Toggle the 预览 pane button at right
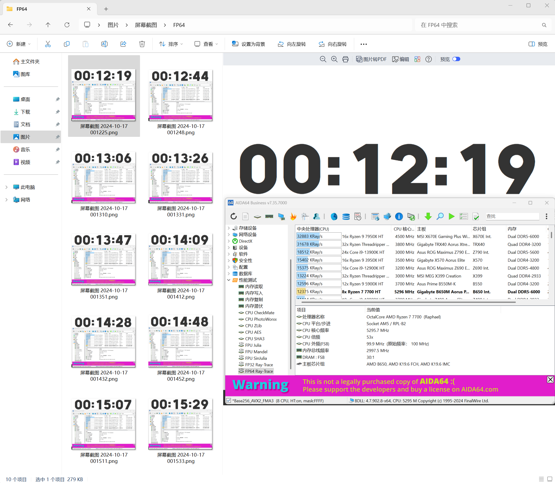 pyautogui.click(x=538, y=44)
